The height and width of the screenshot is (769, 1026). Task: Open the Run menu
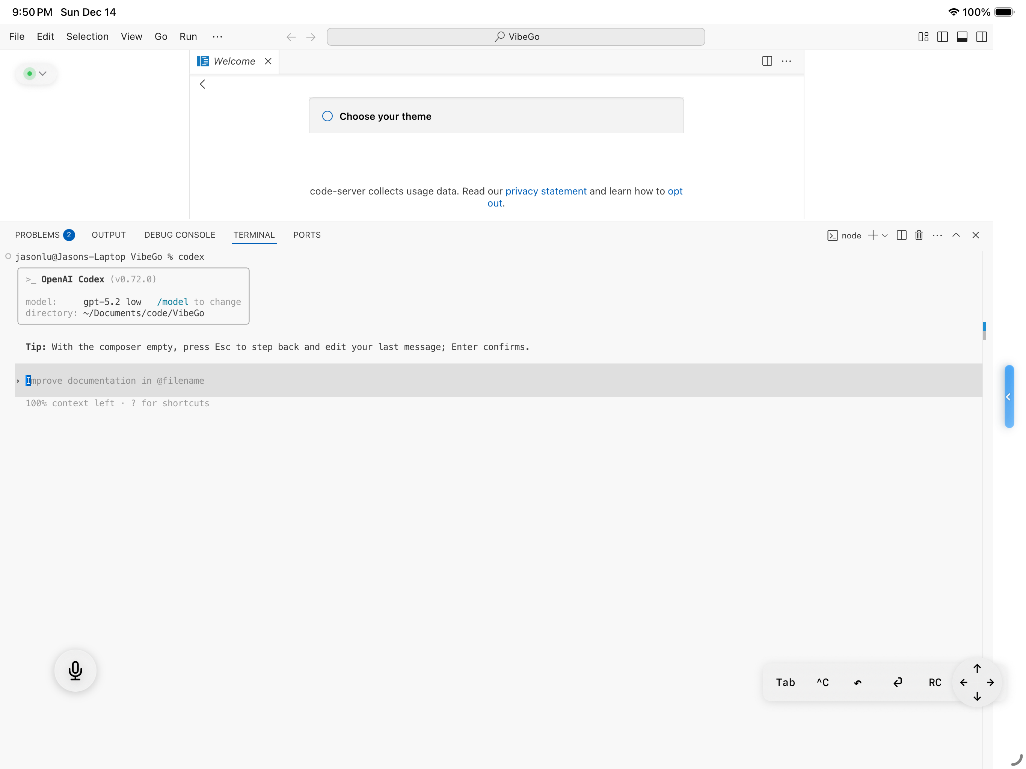[x=188, y=37]
